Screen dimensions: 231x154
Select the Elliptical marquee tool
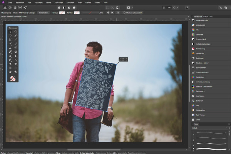[10, 35]
